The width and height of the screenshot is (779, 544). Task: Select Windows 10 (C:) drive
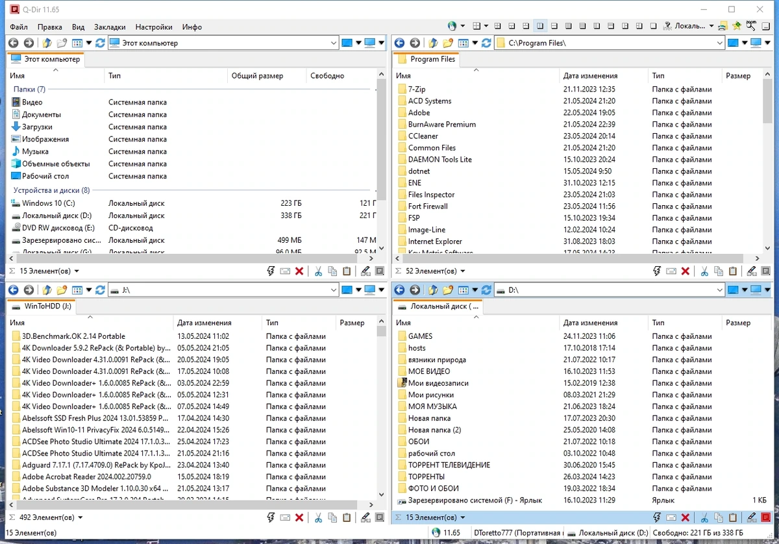coord(48,203)
